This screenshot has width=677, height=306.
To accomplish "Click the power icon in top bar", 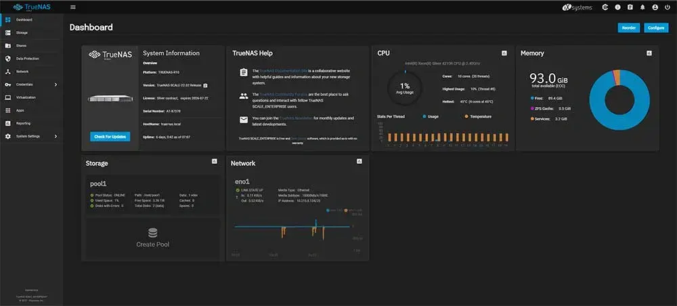I will (x=668, y=7).
